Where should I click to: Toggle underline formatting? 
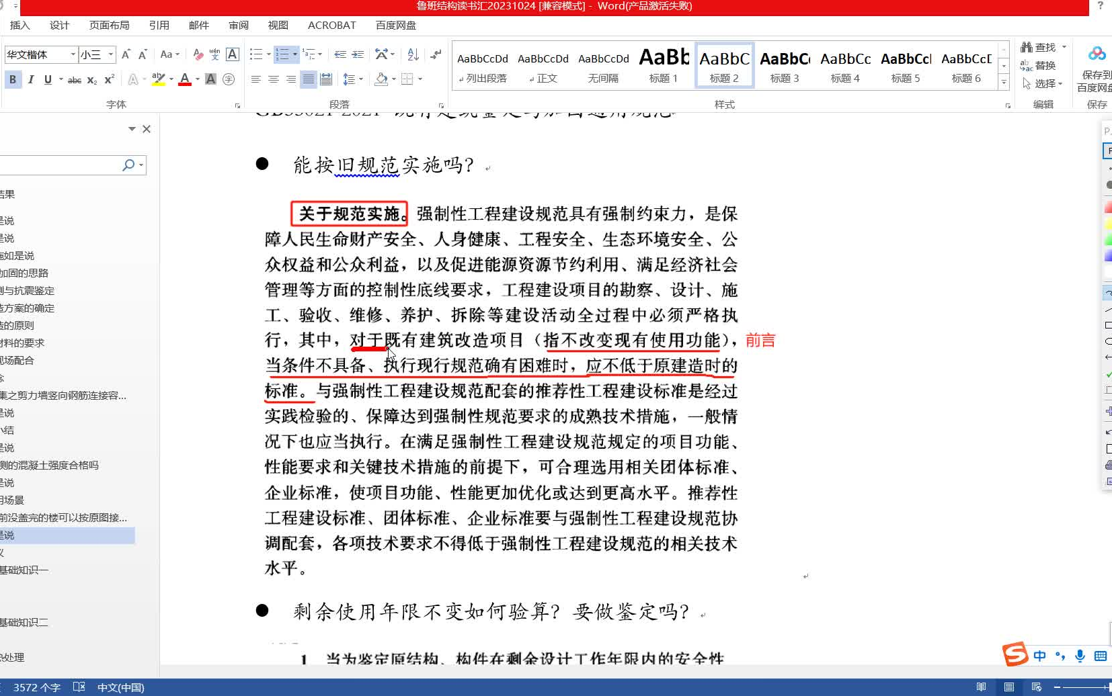48,79
